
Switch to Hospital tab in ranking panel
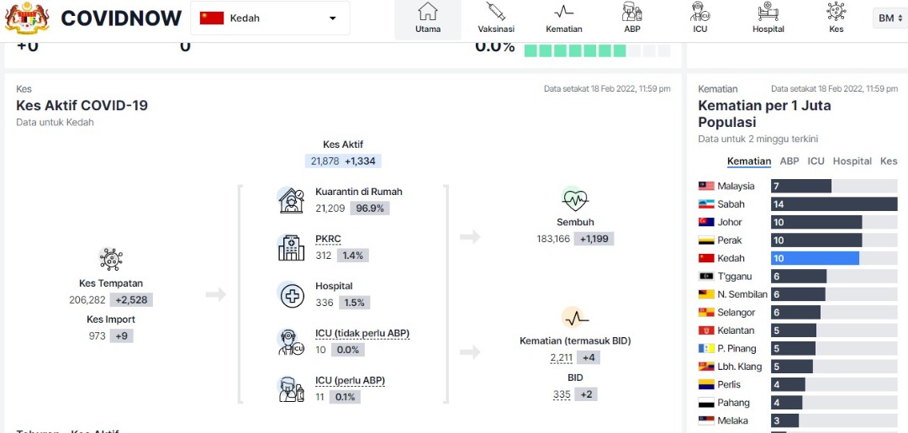point(852,161)
